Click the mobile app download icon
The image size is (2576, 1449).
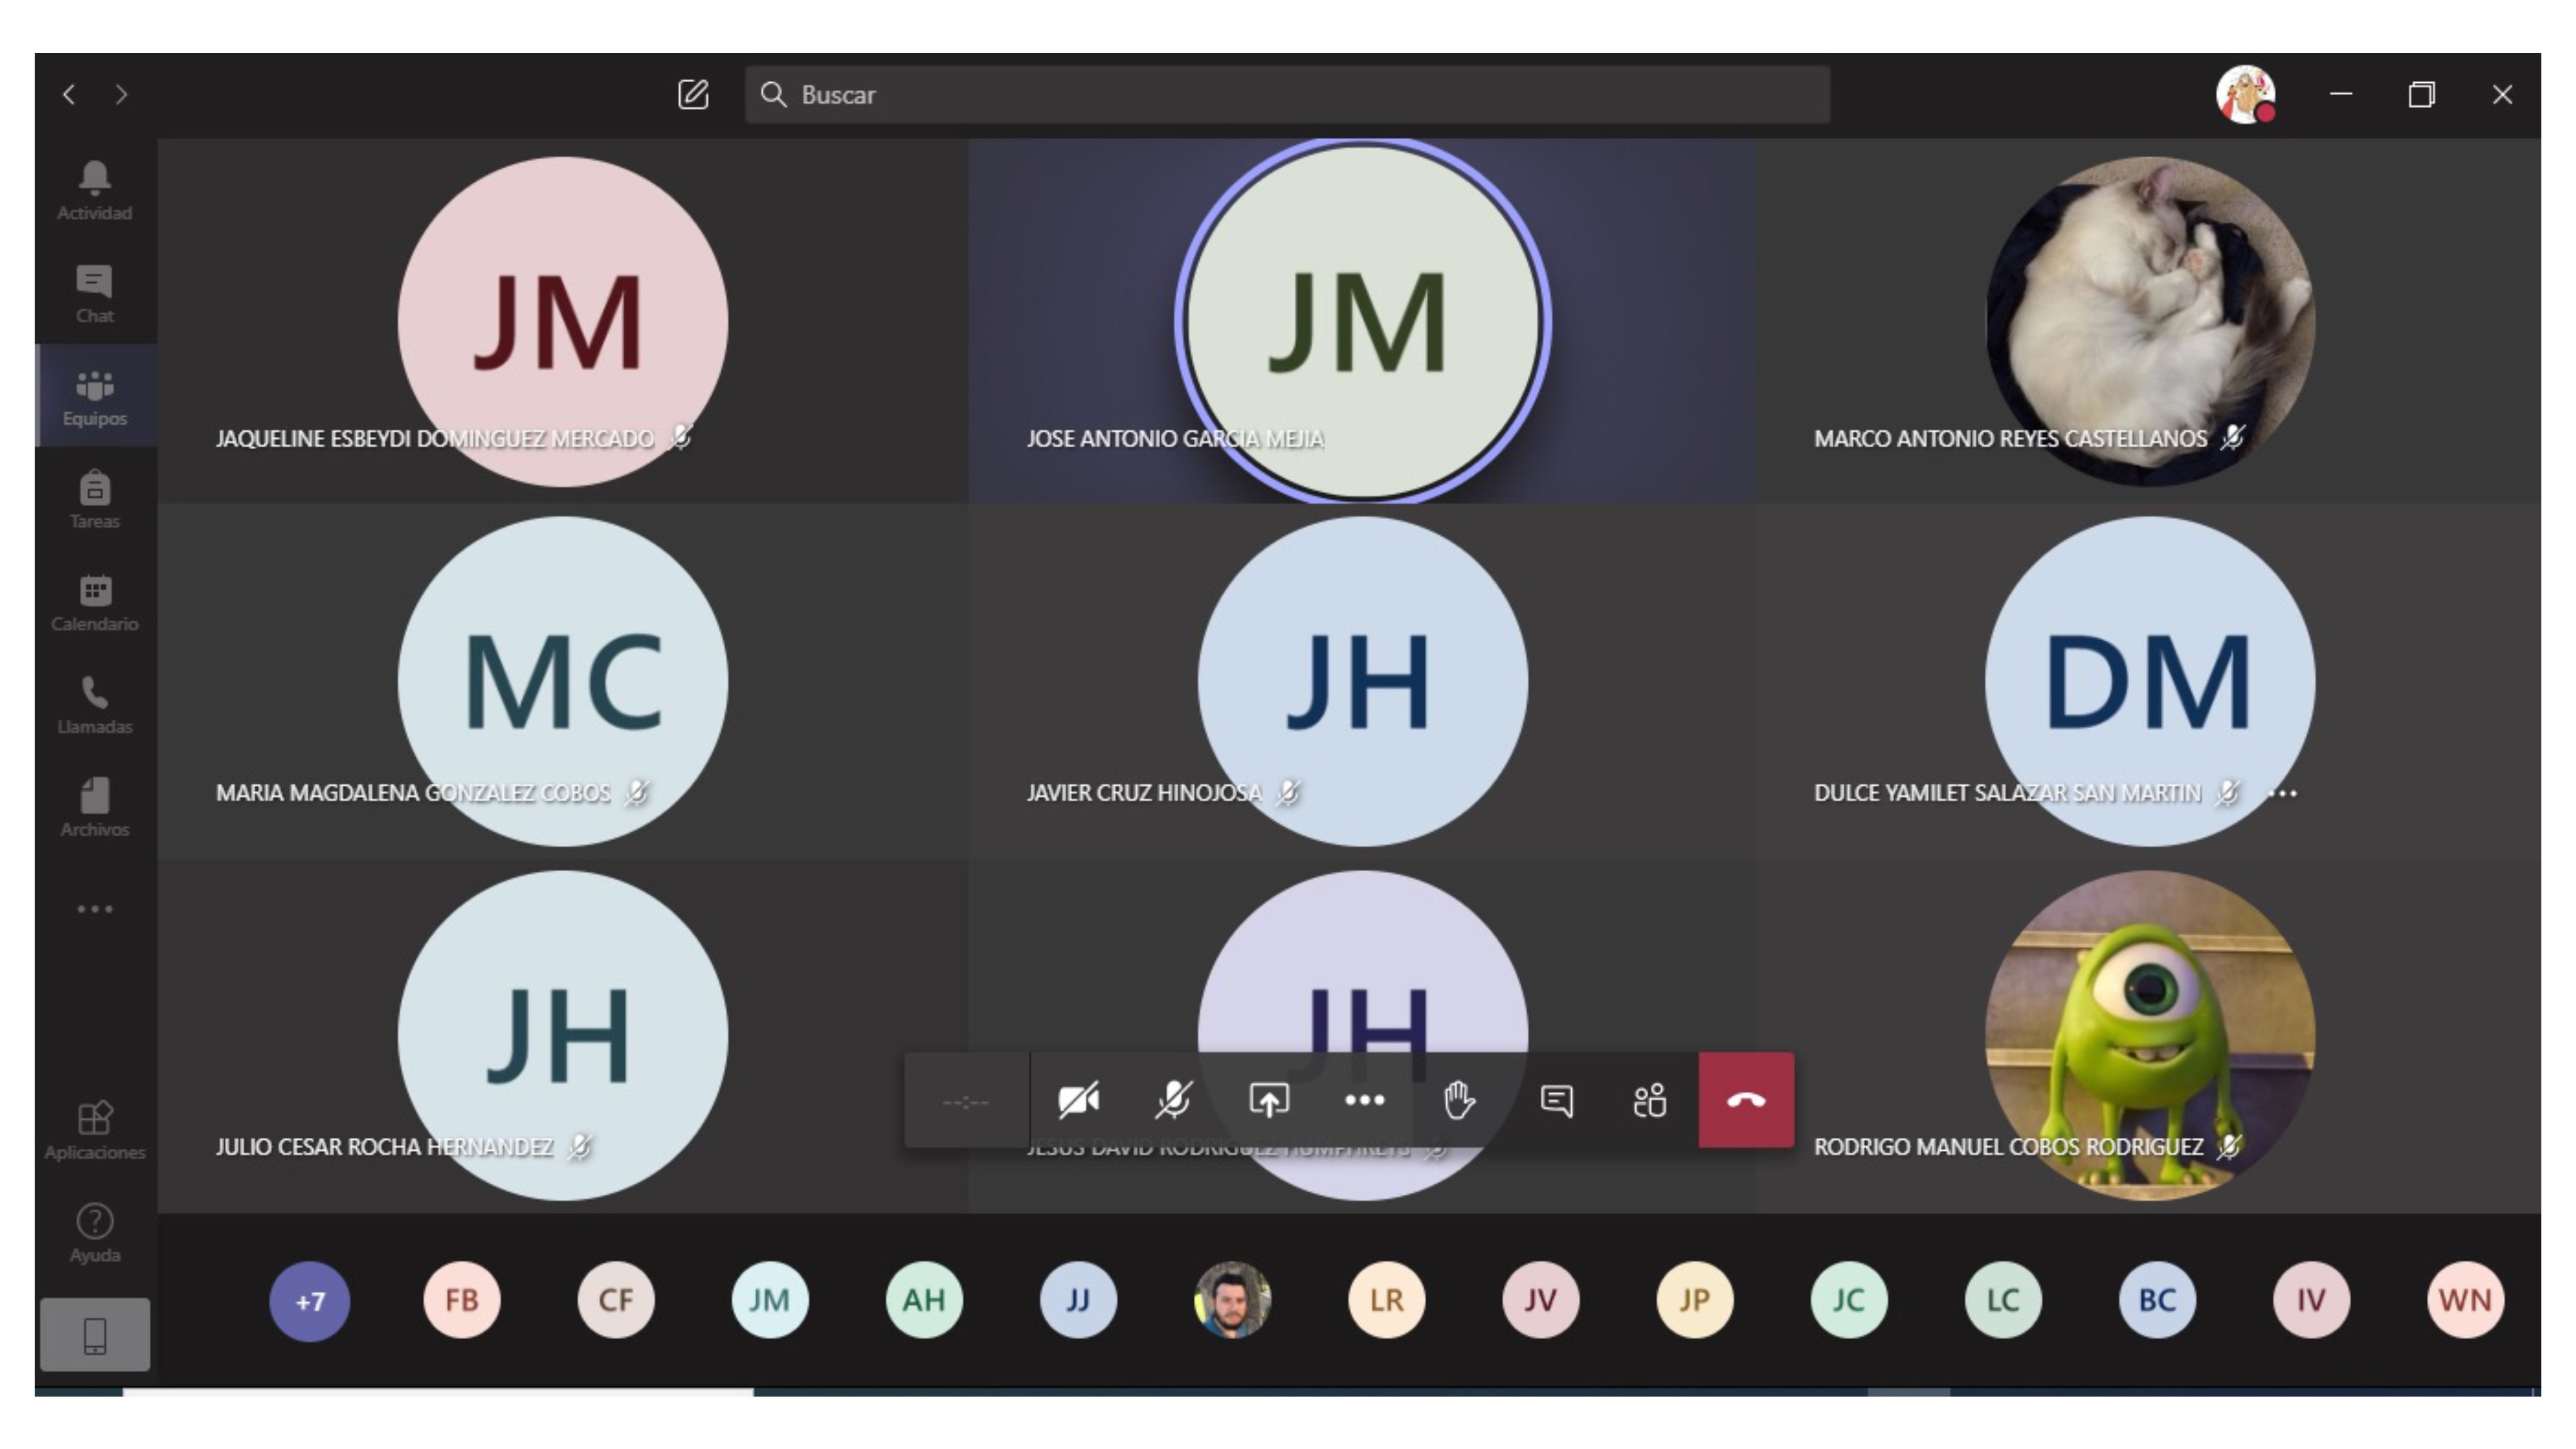coord(95,1335)
